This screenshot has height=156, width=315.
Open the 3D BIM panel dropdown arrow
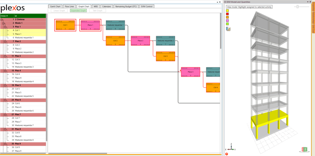(308, 2)
